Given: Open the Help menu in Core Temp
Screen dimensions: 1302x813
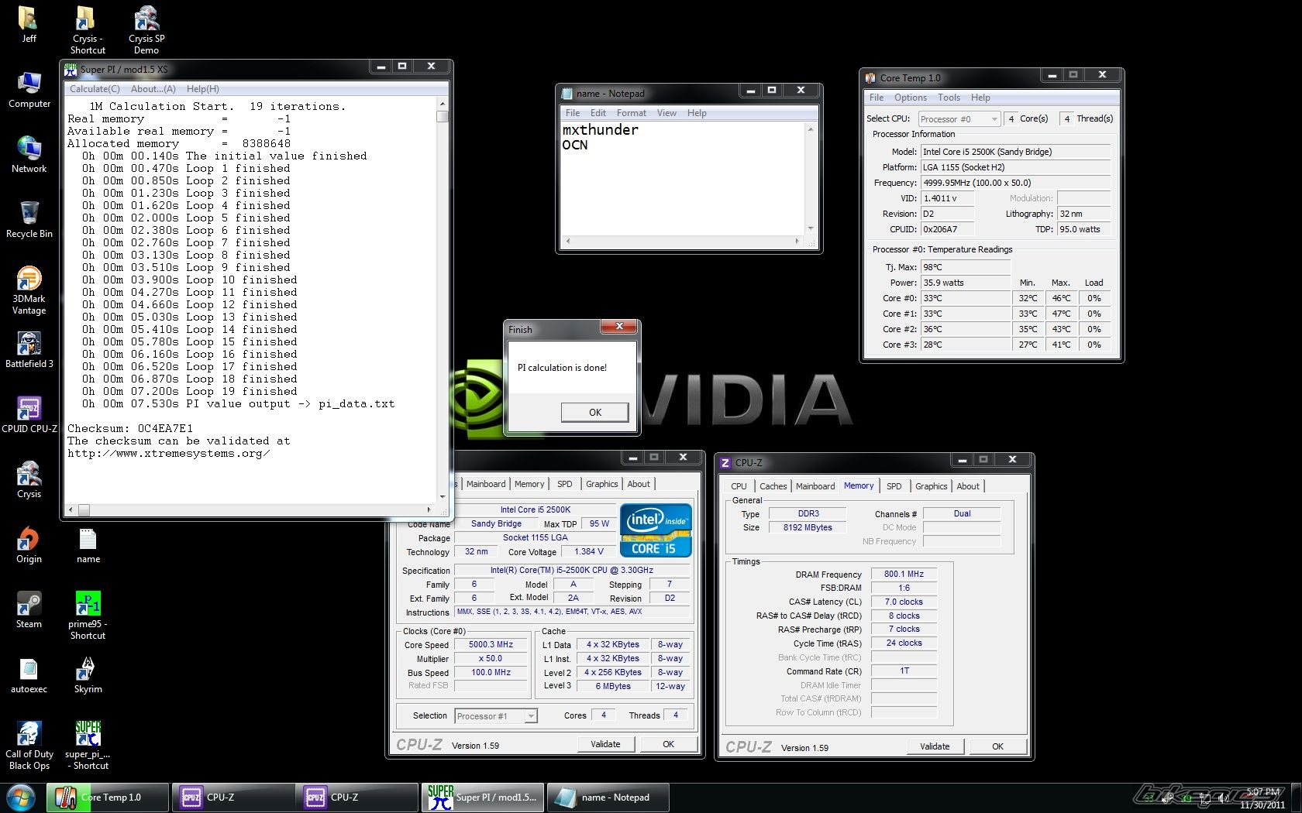Looking at the screenshot, I should pos(980,98).
